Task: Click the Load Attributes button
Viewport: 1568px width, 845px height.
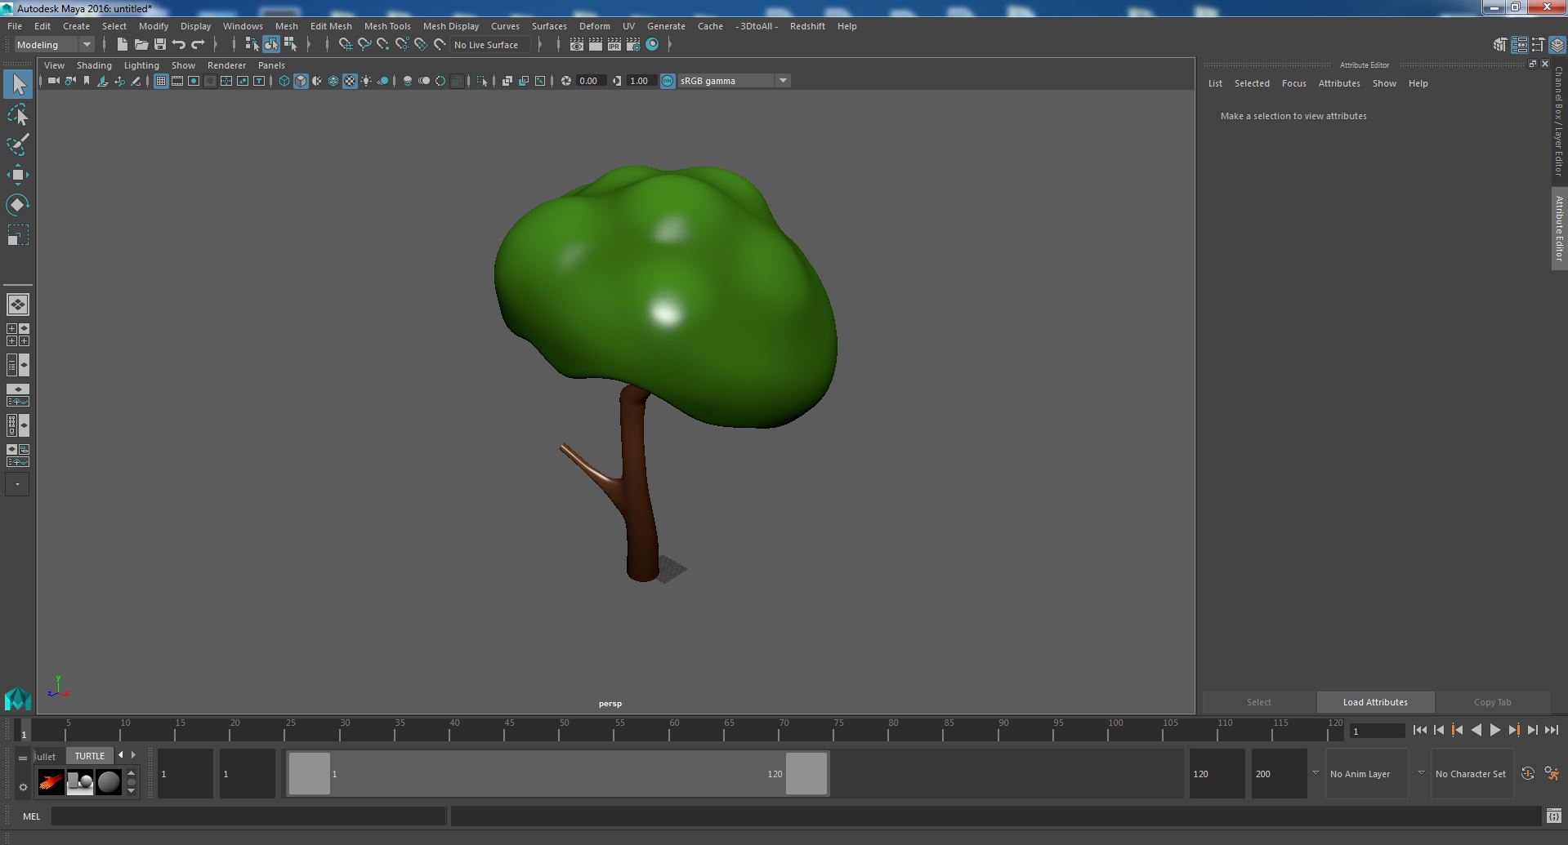Action: click(x=1375, y=702)
